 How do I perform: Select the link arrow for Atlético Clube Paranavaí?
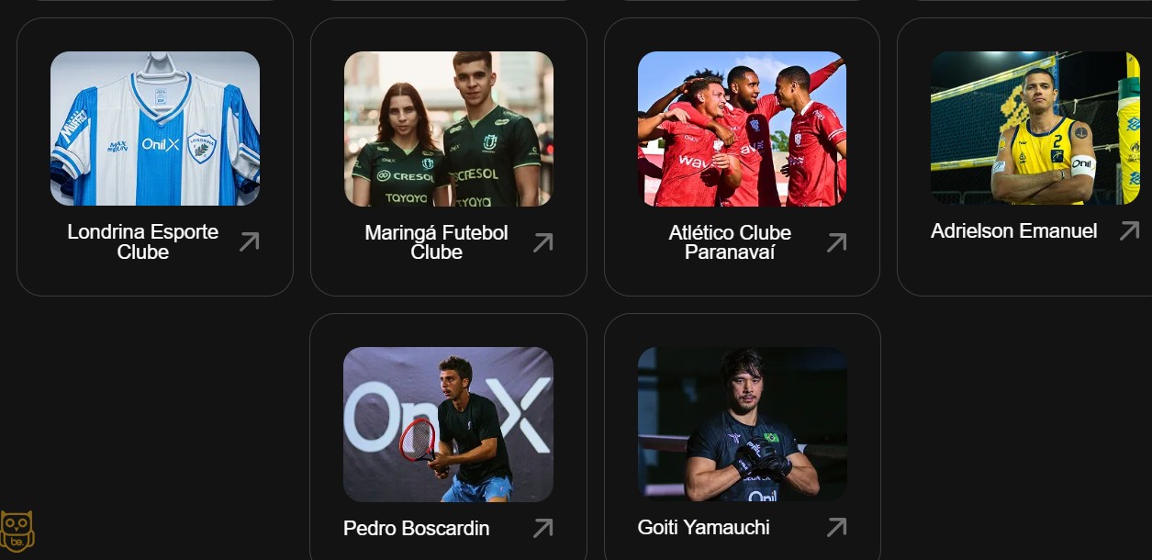[x=836, y=242]
